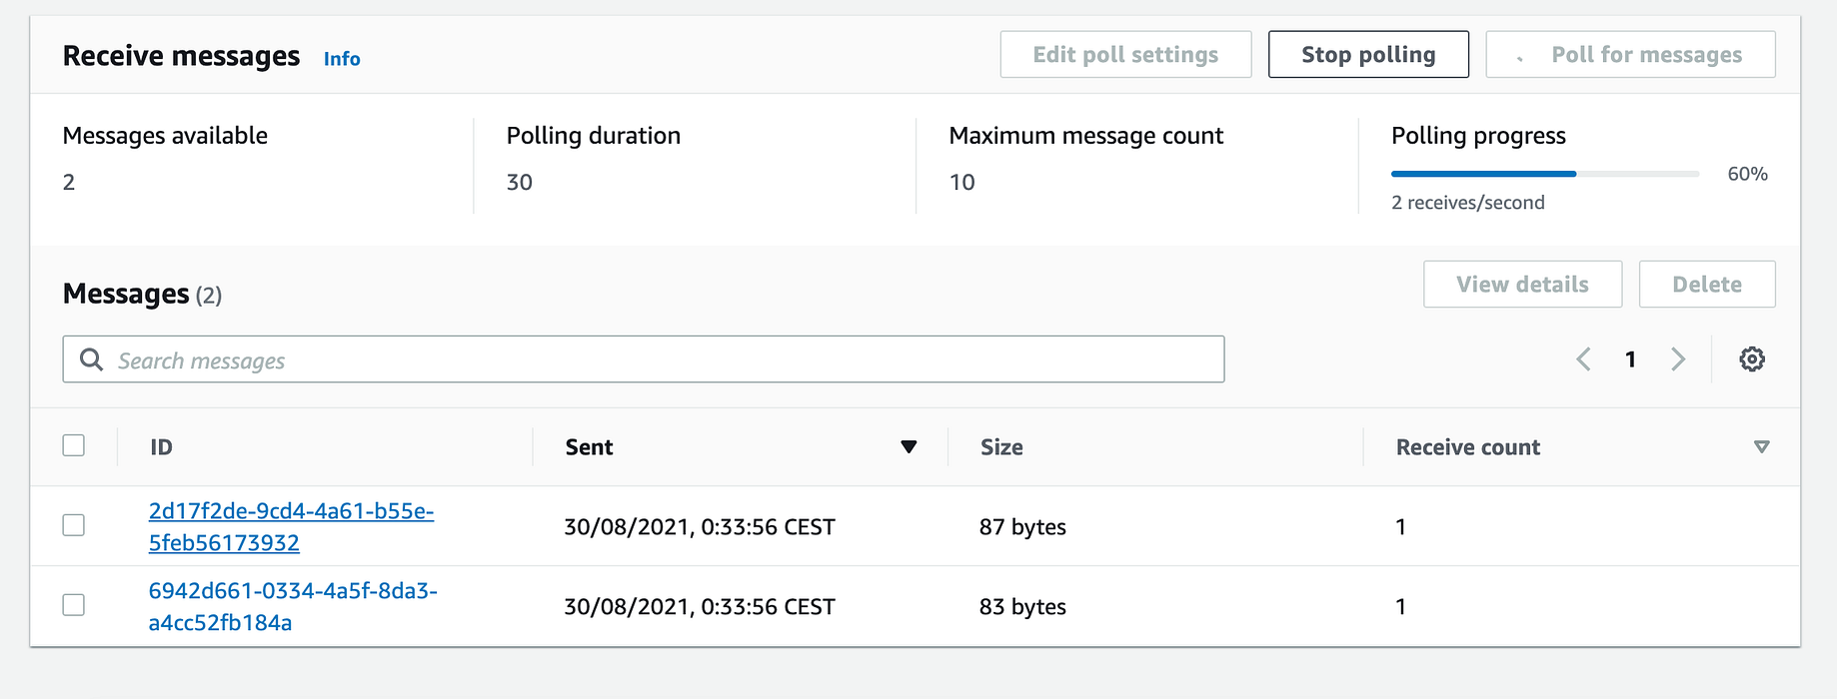
Task: Click receive count of message 6942d661
Action: (x=1400, y=607)
